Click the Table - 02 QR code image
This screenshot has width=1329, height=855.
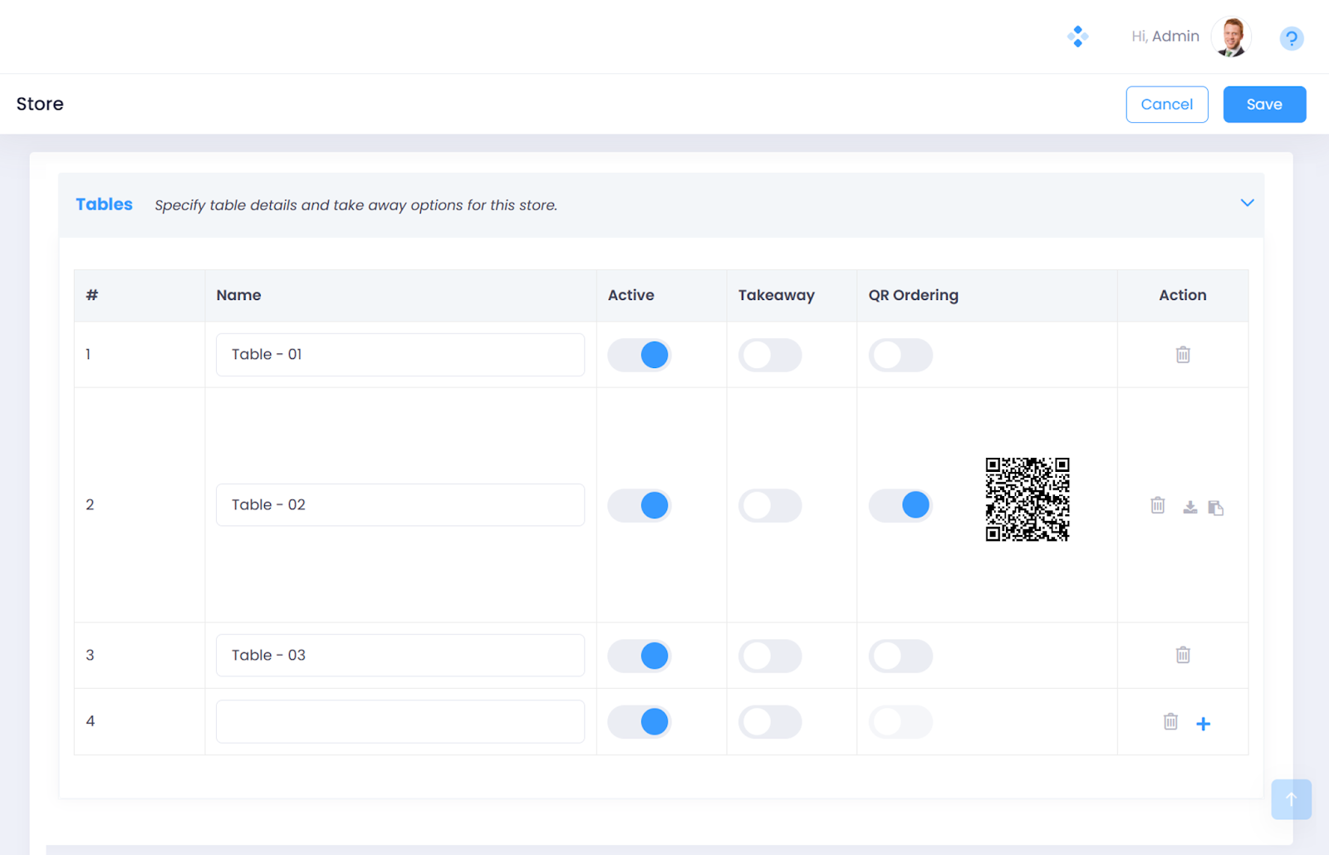click(x=1027, y=499)
